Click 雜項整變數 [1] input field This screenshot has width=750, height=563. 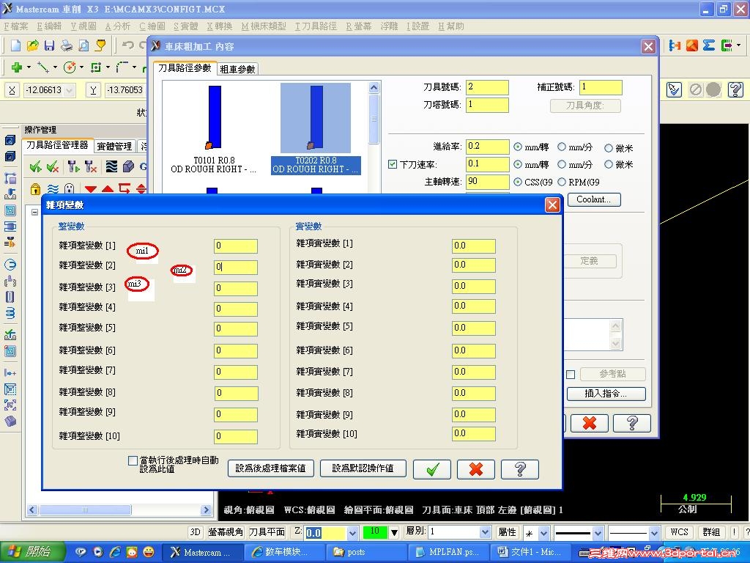tap(236, 246)
